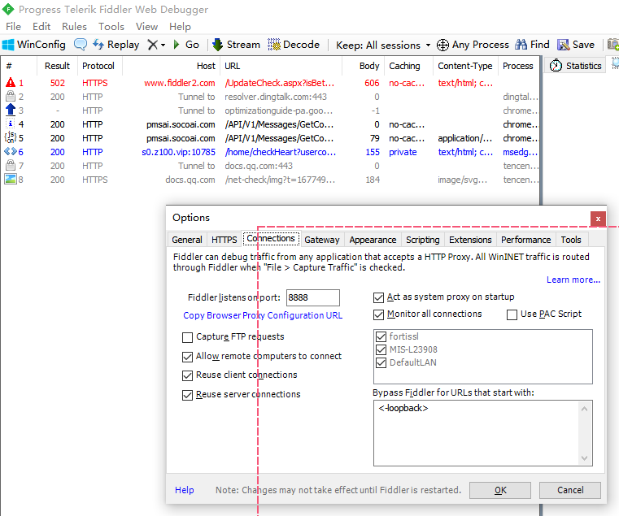Check the Use PAC Script box
Image resolution: width=619 pixels, height=516 pixels.
(x=512, y=314)
